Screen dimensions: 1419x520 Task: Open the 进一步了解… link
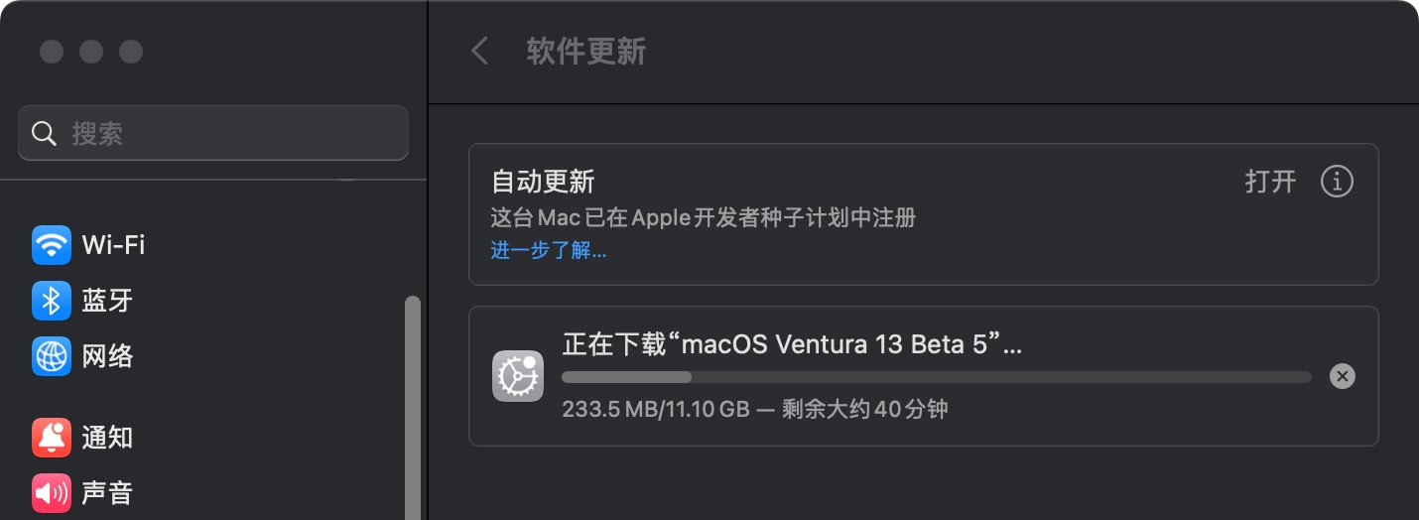pyautogui.click(x=549, y=250)
